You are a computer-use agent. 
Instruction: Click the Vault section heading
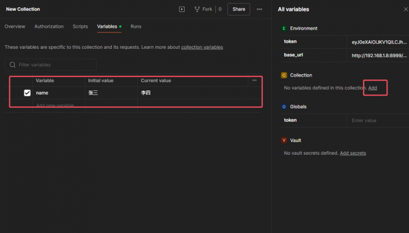point(295,140)
